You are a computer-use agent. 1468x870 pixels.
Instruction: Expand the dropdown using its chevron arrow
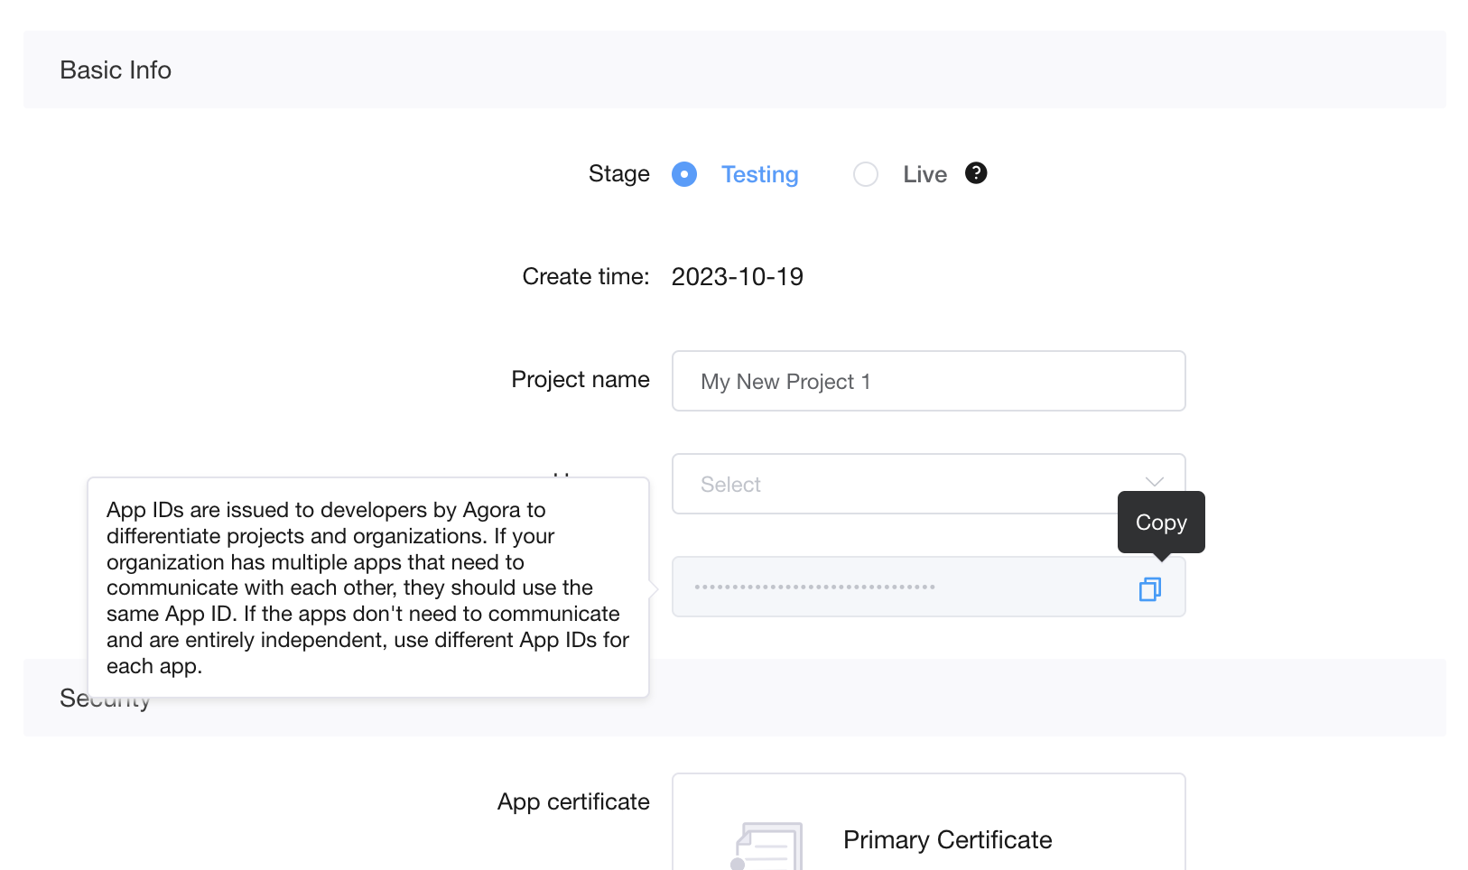click(1154, 481)
